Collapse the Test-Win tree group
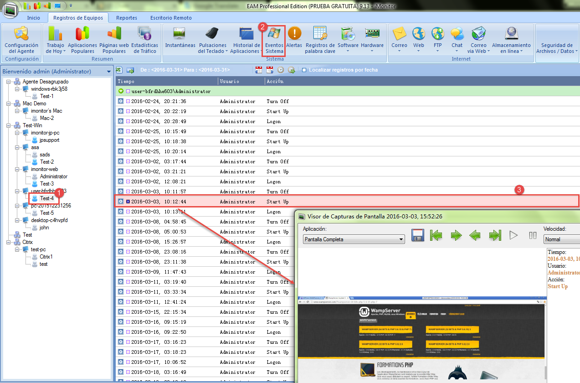Viewport: 580px width, 383px height. coord(9,125)
